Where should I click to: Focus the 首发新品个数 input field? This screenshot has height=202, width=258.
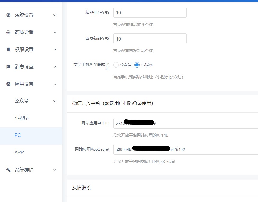click(x=150, y=39)
